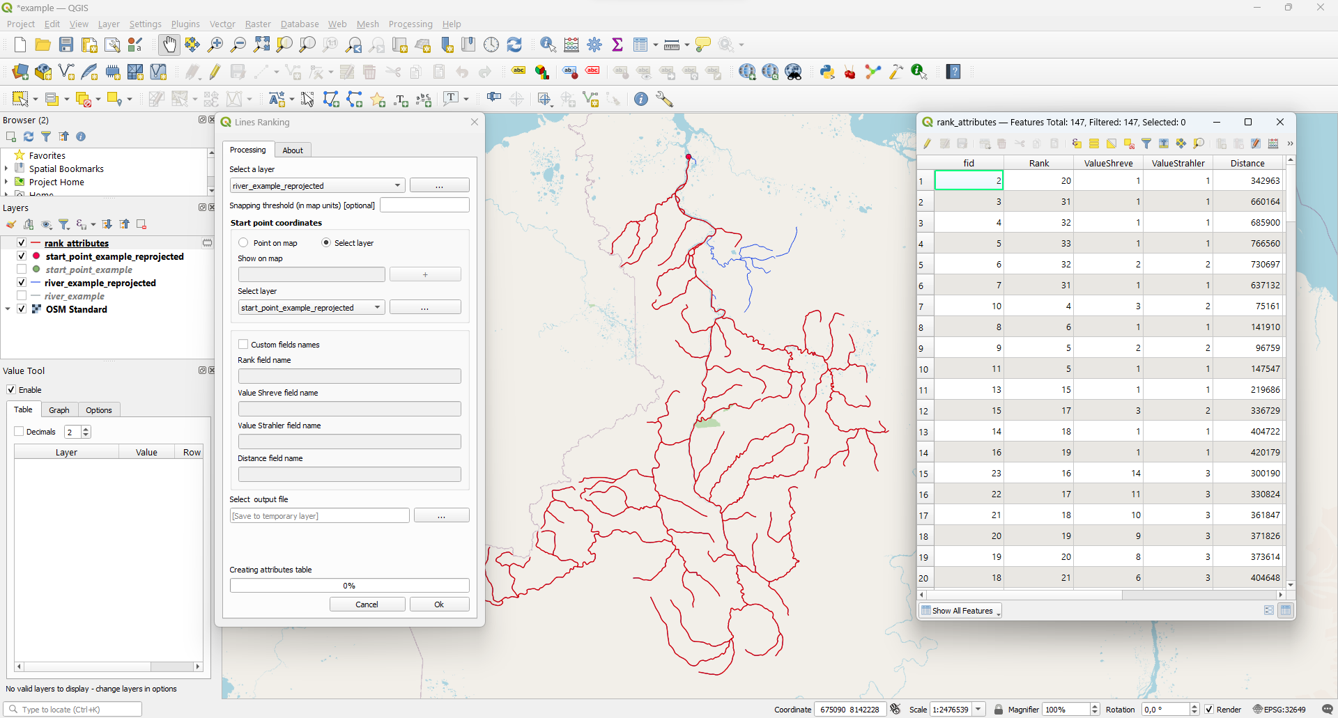Select the Point on map radio button

(243, 243)
